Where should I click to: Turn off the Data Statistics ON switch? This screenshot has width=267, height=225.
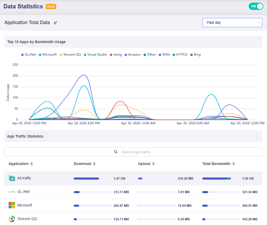pyautogui.click(x=256, y=6)
